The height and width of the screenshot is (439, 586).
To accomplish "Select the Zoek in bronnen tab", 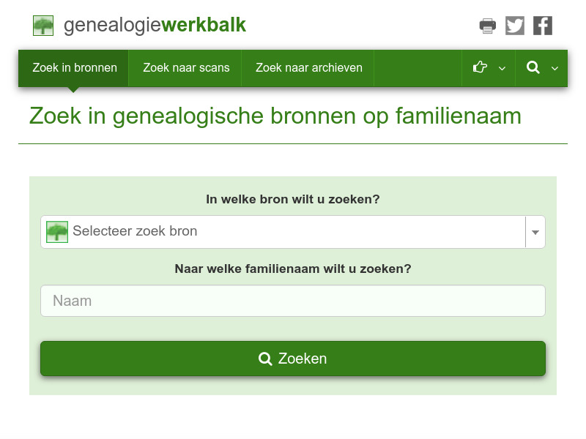I will pyautogui.click(x=75, y=67).
